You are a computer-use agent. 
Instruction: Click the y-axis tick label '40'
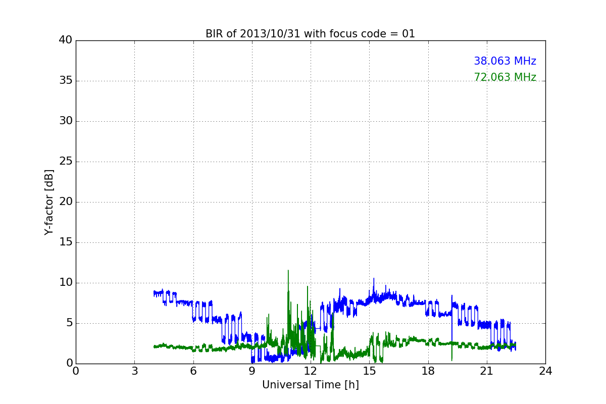(66, 40)
